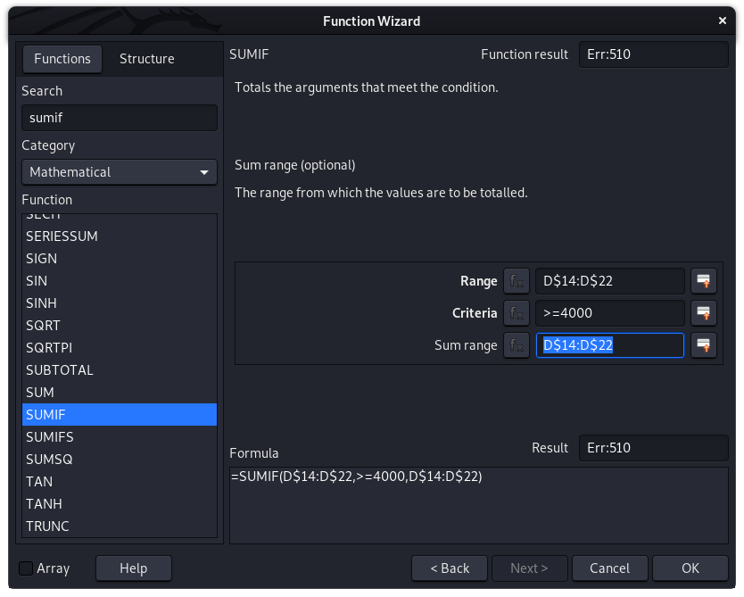The image size is (744, 597).
Task: Click the shrink icon for Range field
Action: coord(703,281)
